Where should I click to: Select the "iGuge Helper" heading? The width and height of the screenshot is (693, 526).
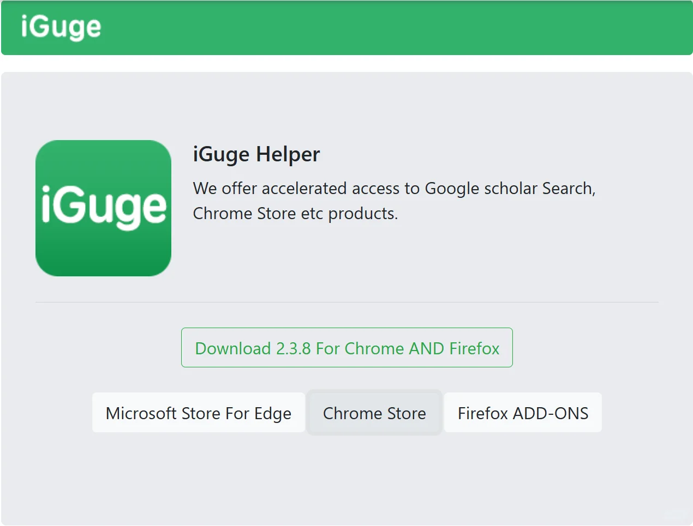(256, 154)
